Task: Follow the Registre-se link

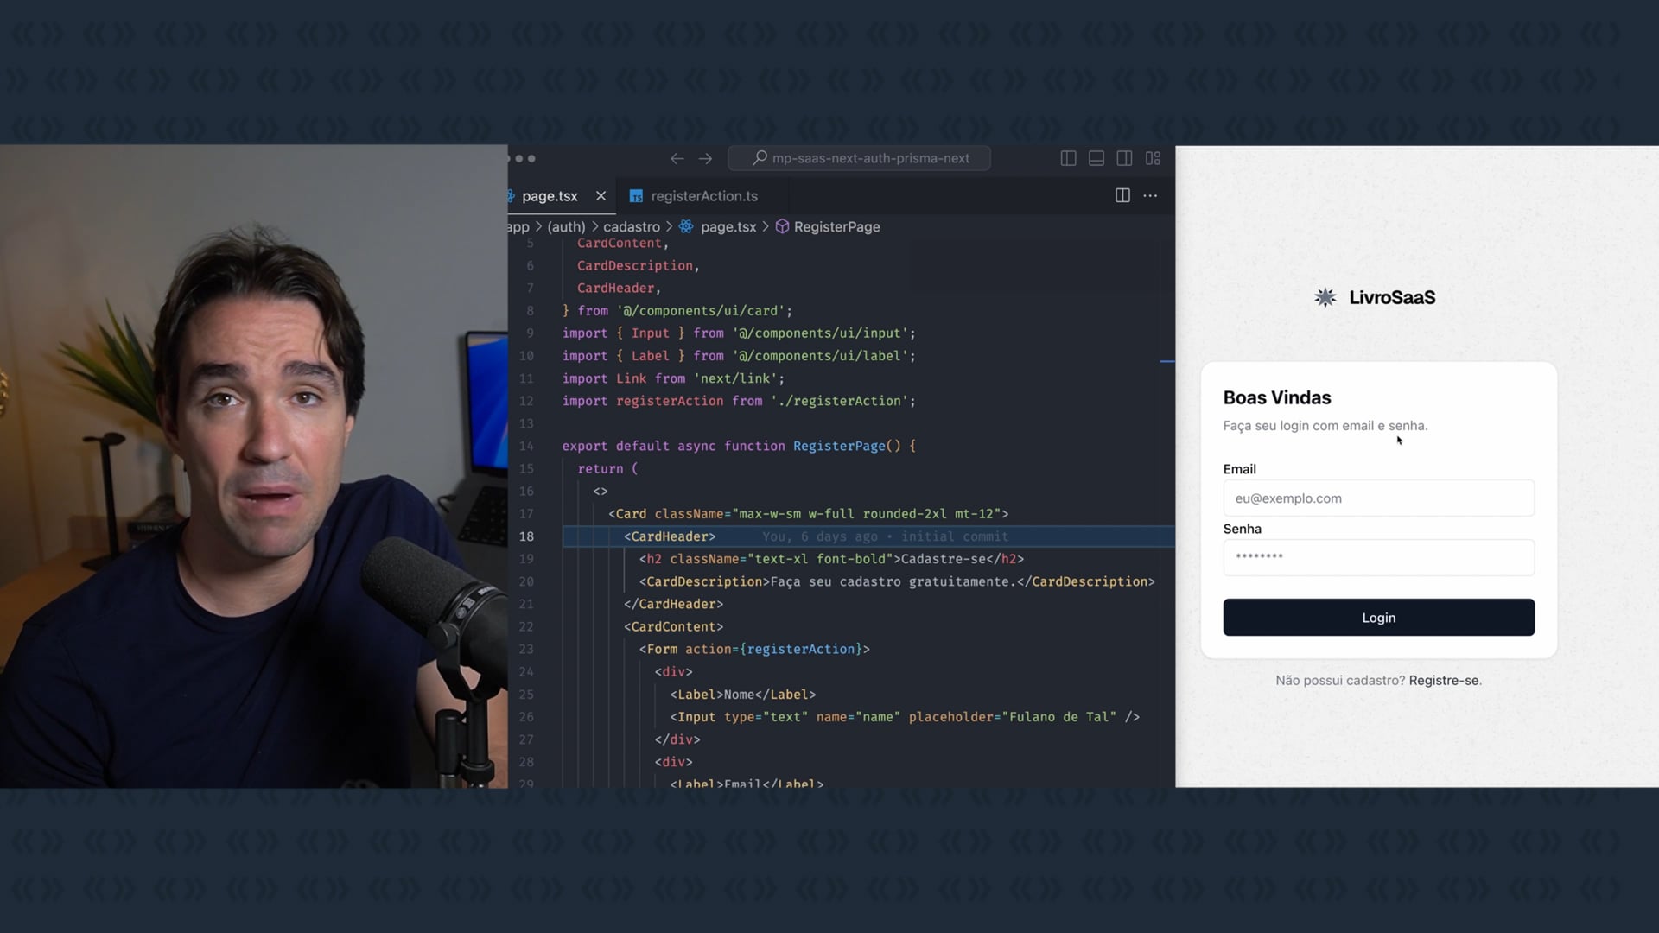Action: click(x=1443, y=680)
